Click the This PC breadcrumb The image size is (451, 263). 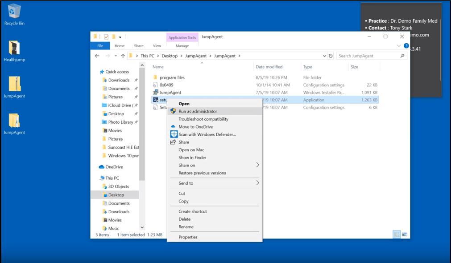[x=147, y=56]
